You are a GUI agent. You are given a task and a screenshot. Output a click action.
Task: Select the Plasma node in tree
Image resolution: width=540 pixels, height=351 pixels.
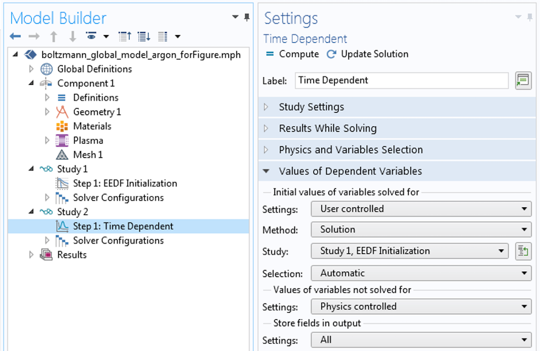coord(88,140)
